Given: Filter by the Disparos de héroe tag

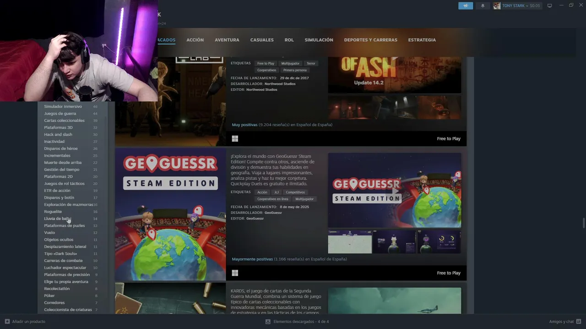Looking at the screenshot, I should (x=61, y=149).
